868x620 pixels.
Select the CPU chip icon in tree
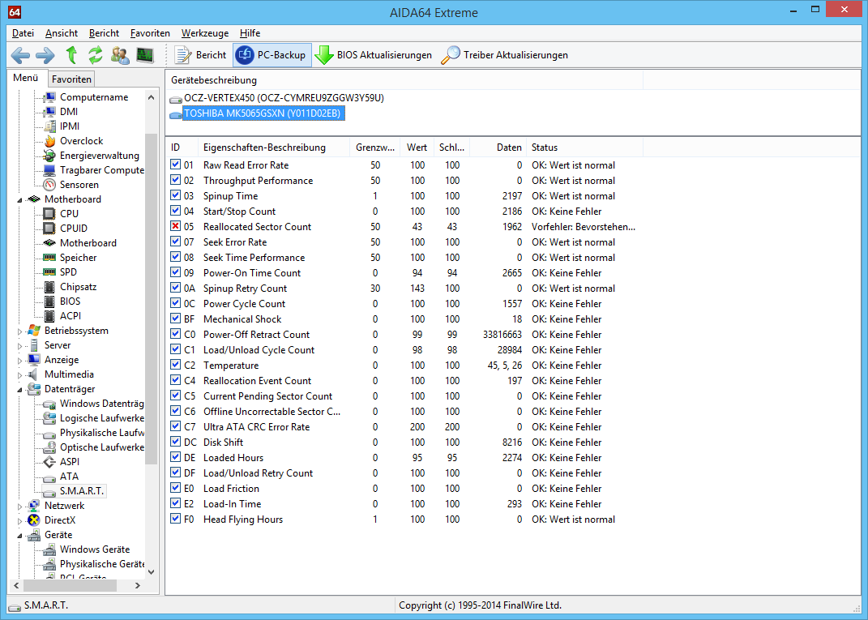pos(49,214)
